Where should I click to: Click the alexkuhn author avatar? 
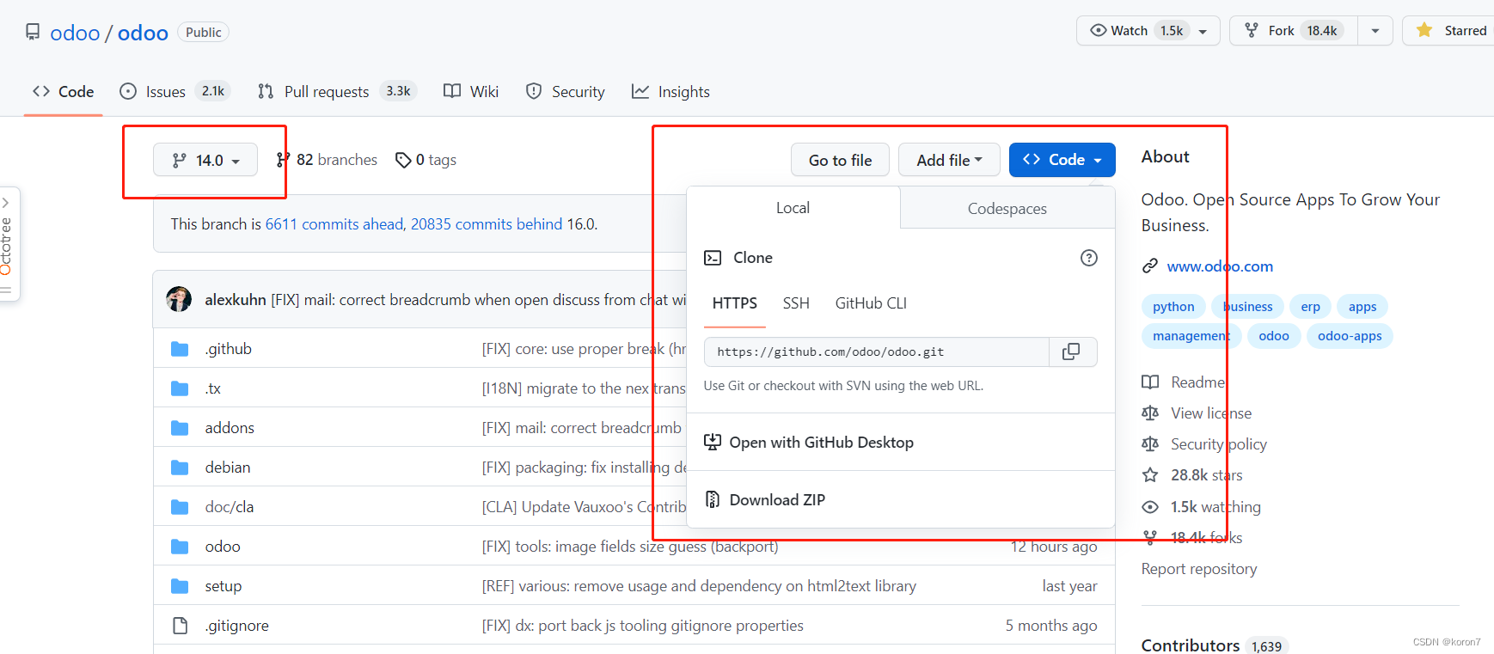tap(179, 299)
